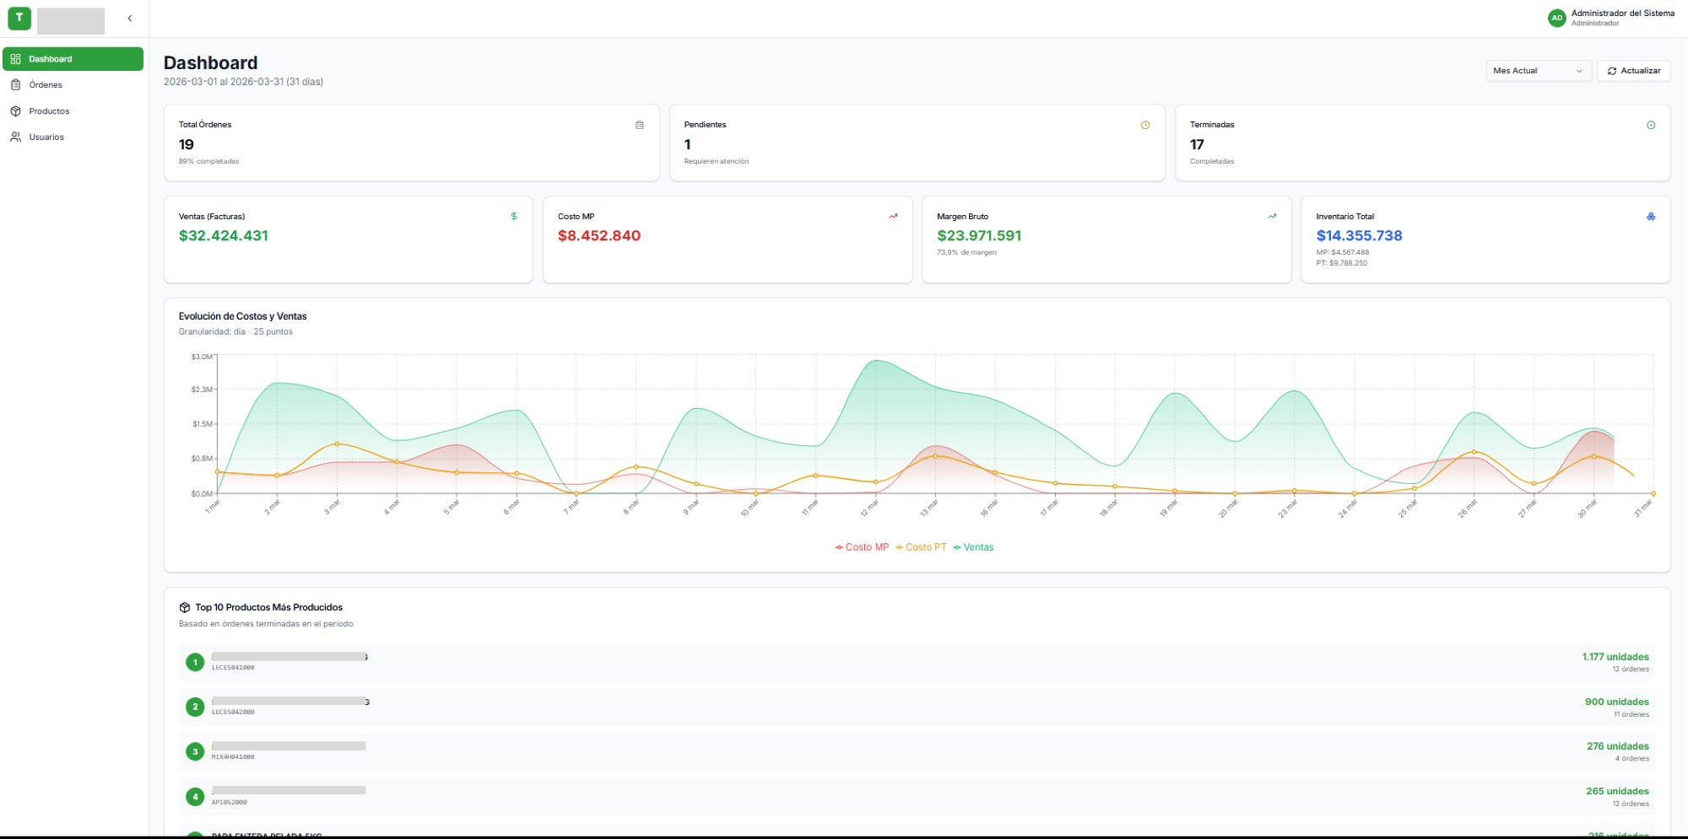1688x839 pixels.
Task: Click the inventory icon on Inventario Total card
Action: (1651, 217)
